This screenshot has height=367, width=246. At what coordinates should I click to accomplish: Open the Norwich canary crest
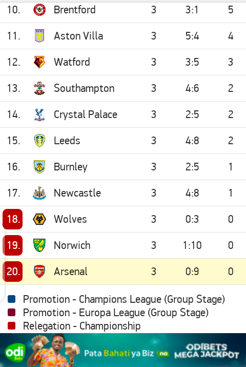tap(39, 245)
